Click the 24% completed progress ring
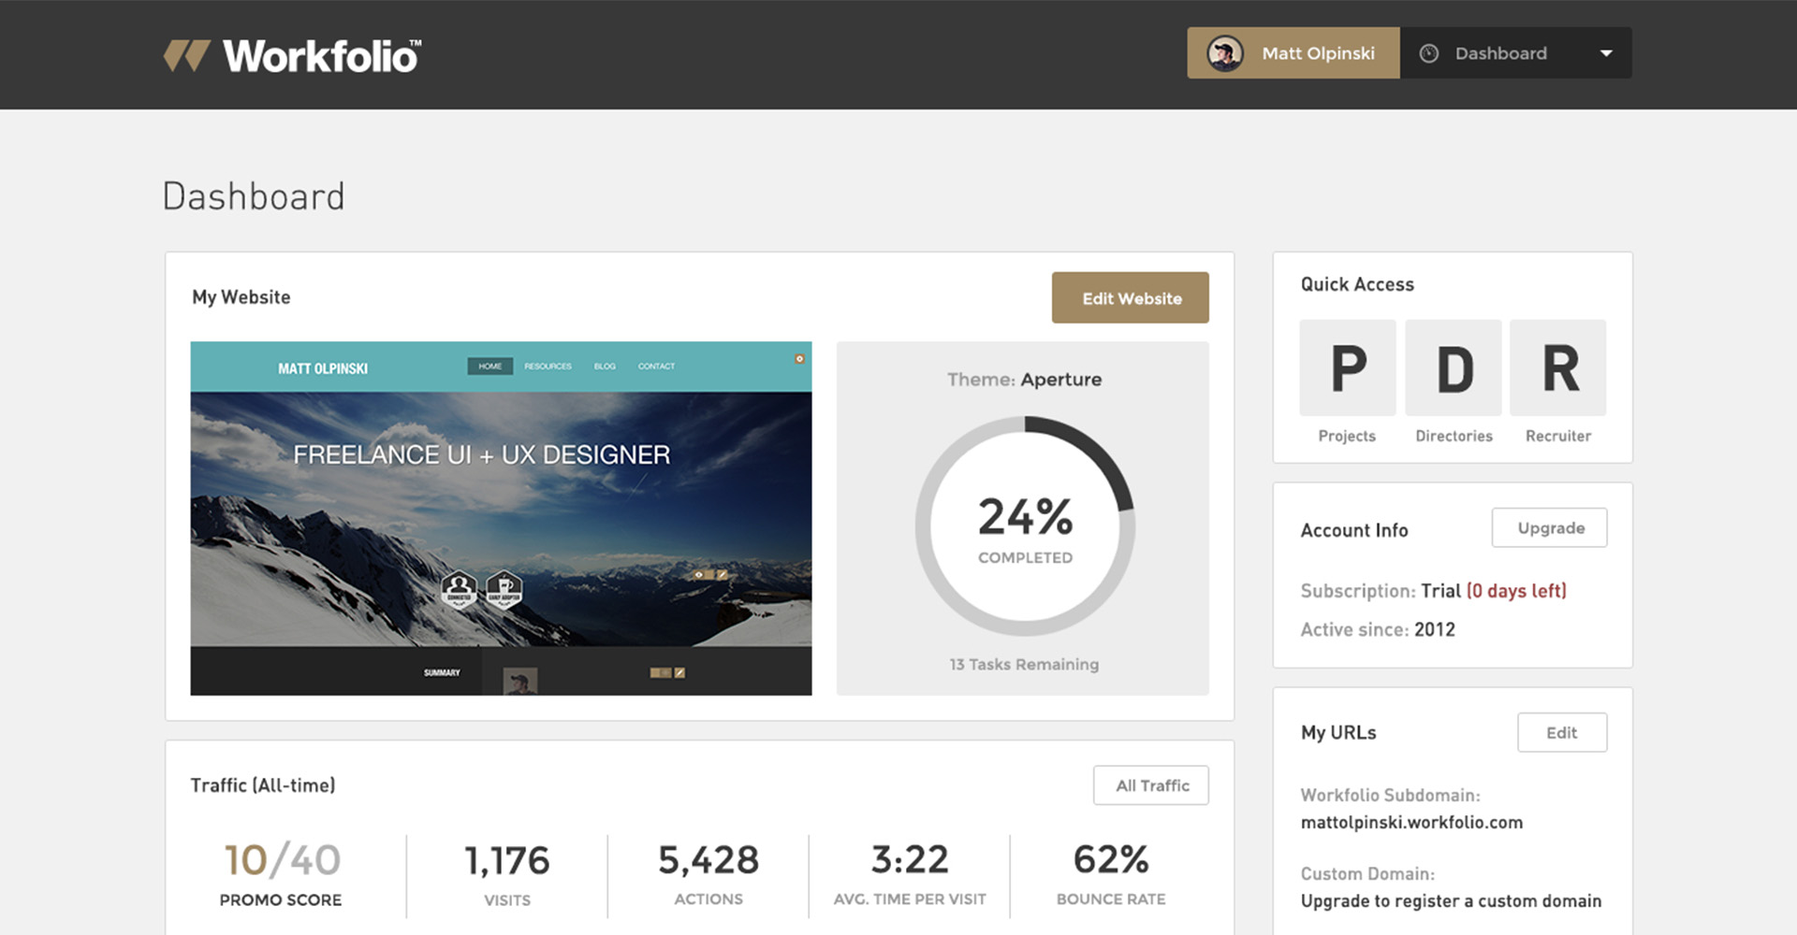 coord(1025,526)
